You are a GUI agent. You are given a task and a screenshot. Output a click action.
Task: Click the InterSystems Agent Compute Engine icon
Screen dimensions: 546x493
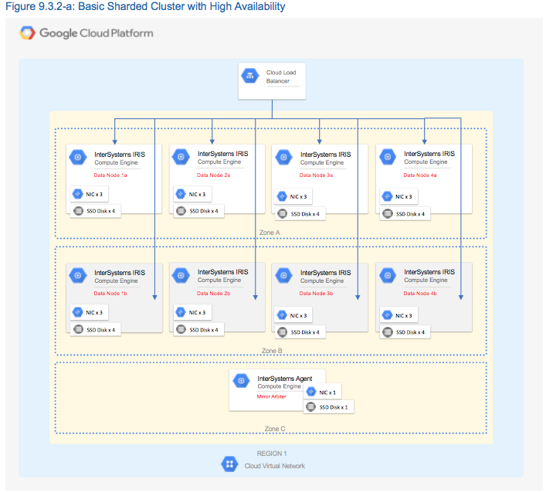241,381
